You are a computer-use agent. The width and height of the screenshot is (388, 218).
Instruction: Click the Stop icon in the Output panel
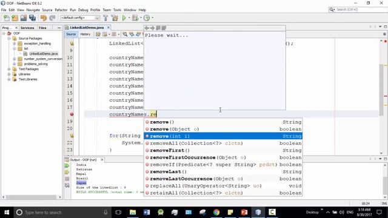pyautogui.click(x=67, y=179)
